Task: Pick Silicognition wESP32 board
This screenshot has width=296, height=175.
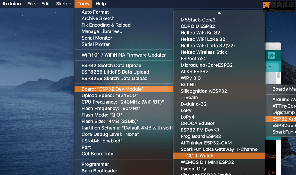Action: [x=219, y=91]
